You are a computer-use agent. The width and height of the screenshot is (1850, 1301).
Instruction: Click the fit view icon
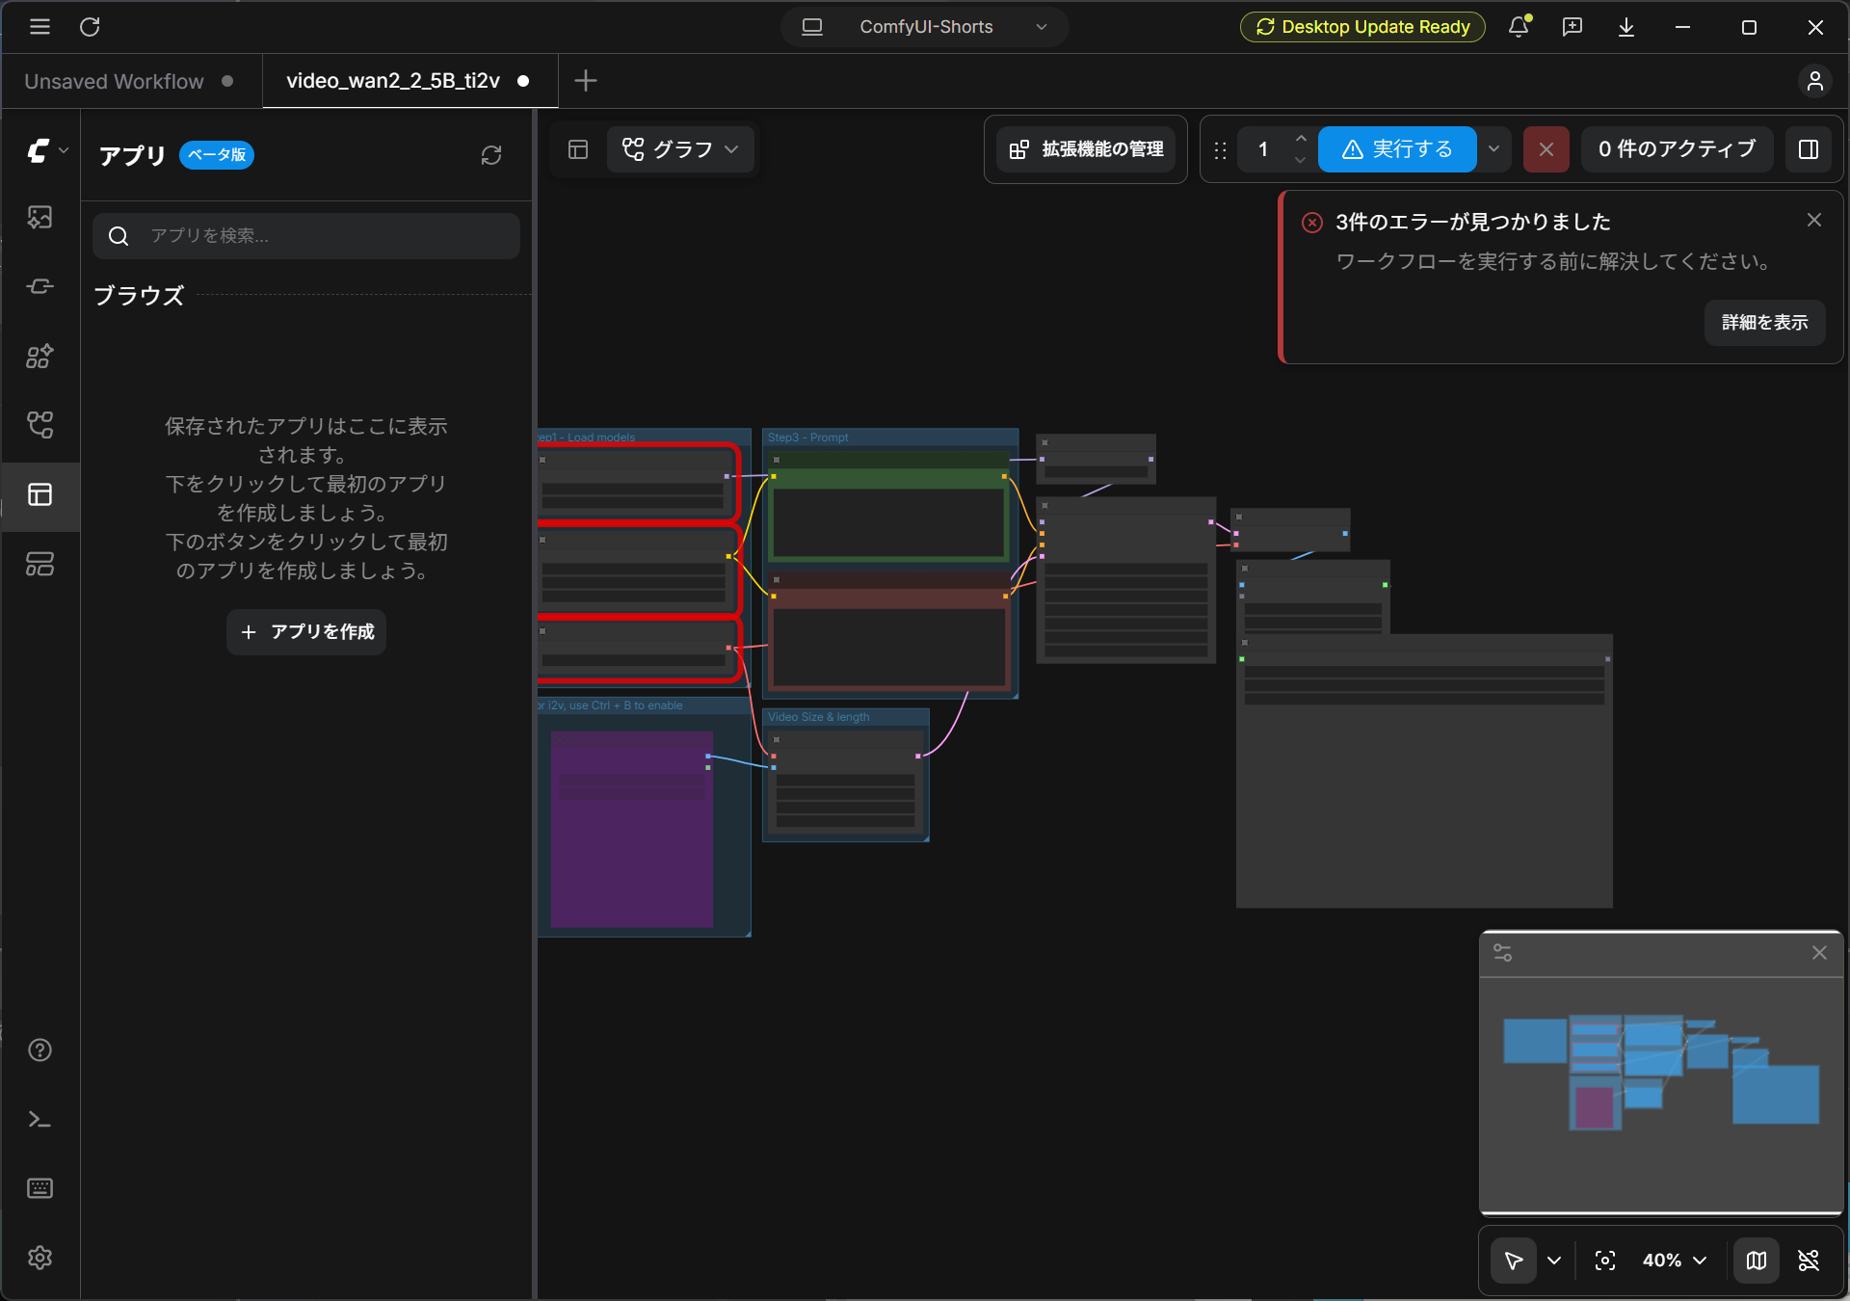pos(1605,1261)
